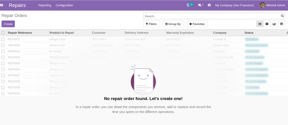Screen dimensions: 288x125
Task: Toggle the select-all checkbox in header
Action: coord(3,33)
